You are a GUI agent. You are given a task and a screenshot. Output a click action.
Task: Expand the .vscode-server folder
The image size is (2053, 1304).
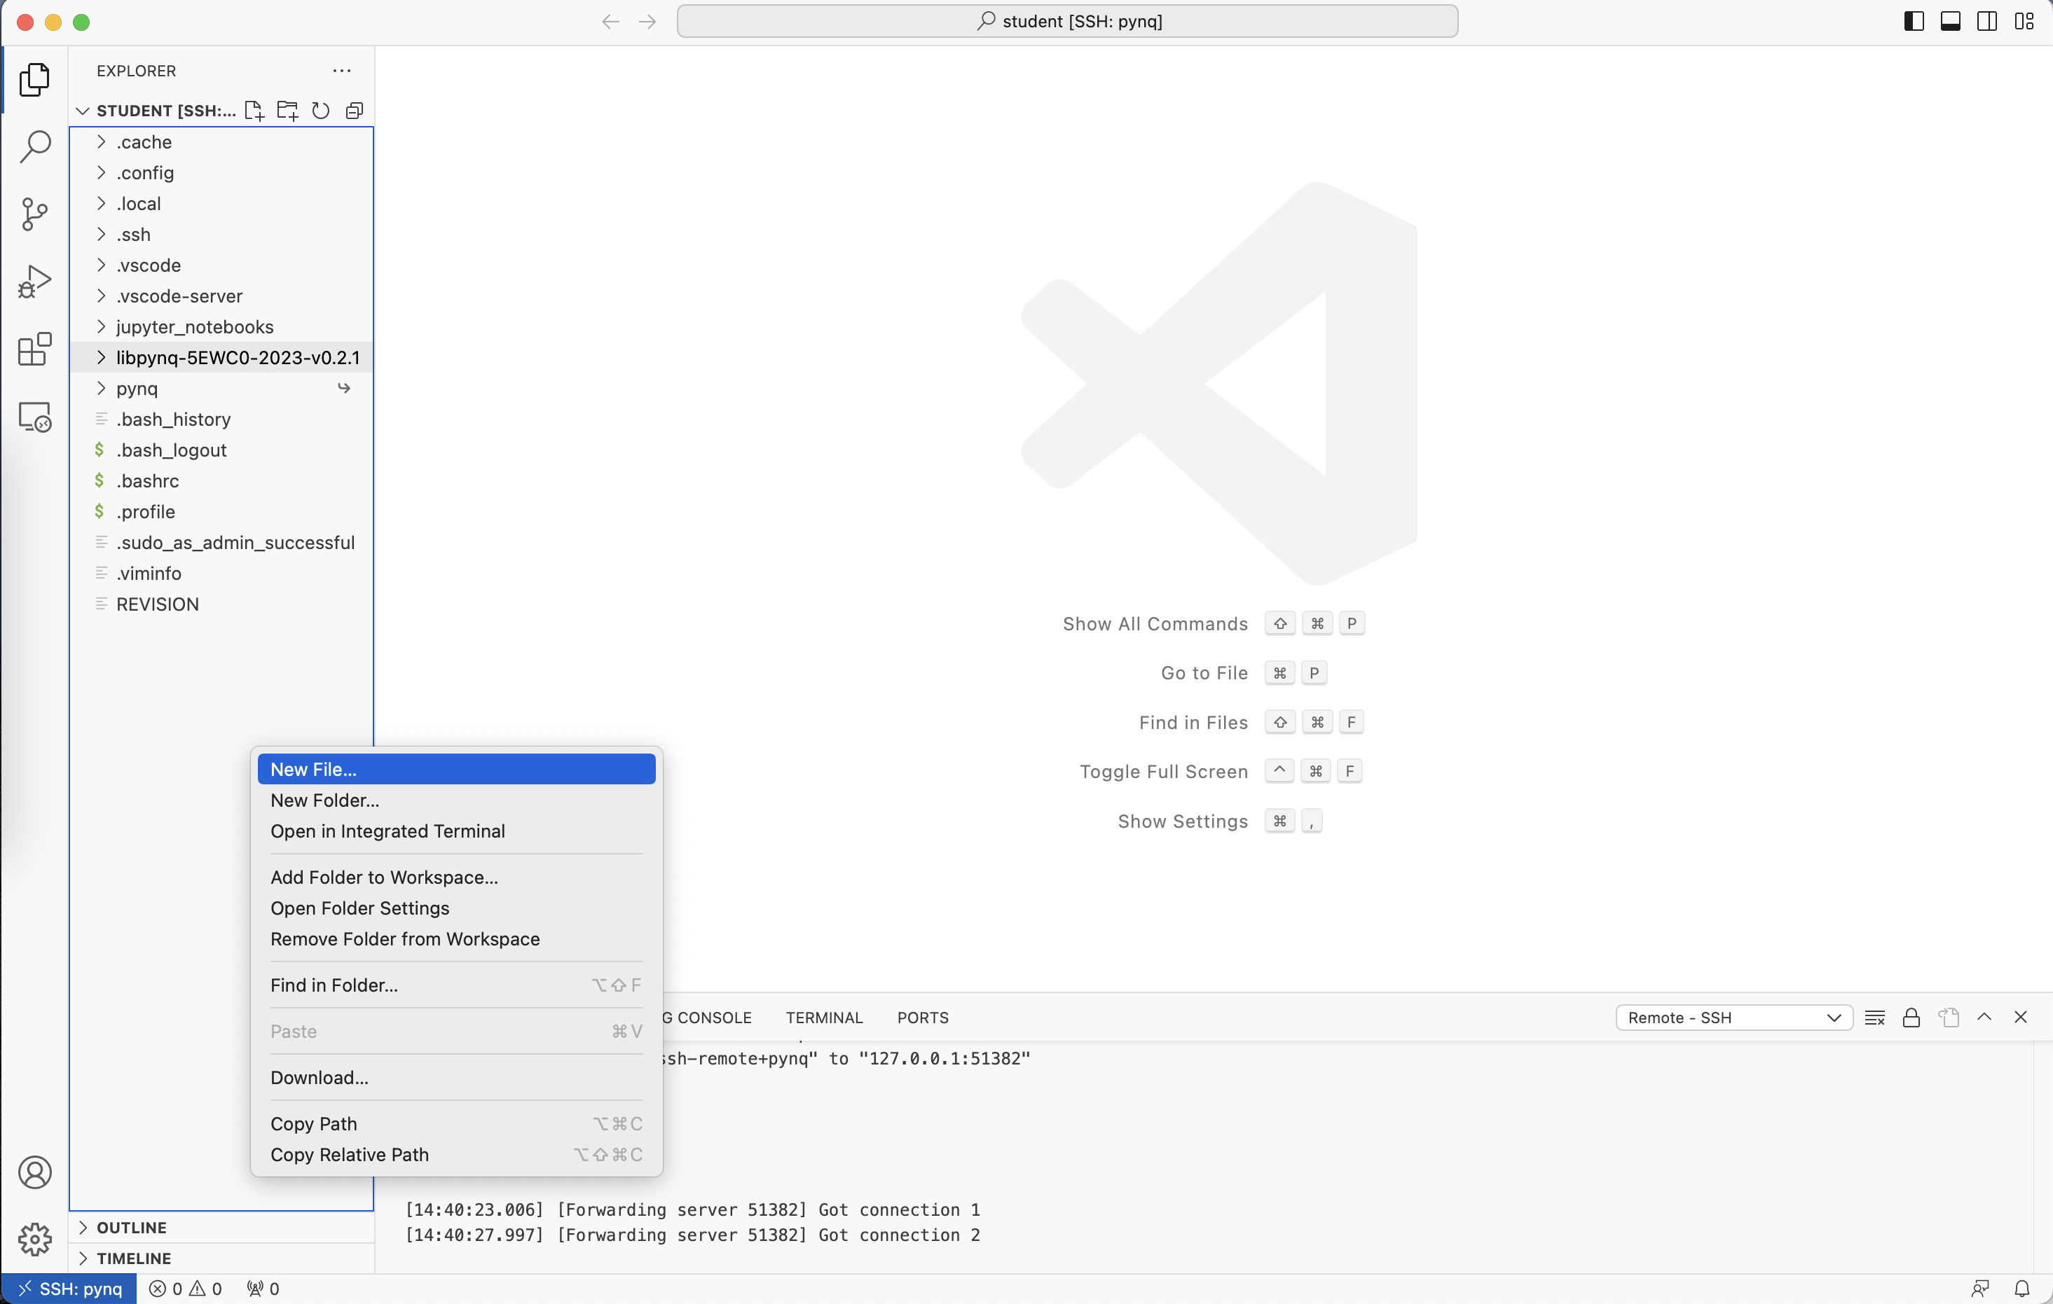(221, 297)
